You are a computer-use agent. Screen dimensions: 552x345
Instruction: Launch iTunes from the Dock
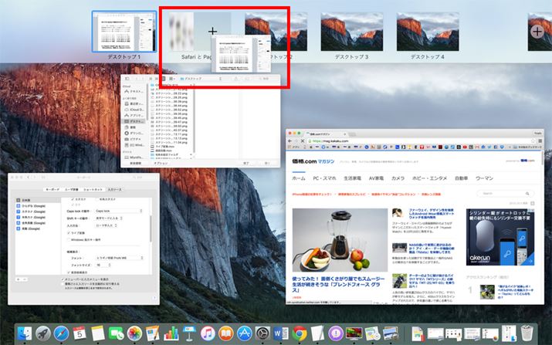pyautogui.click(x=208, y=333)
